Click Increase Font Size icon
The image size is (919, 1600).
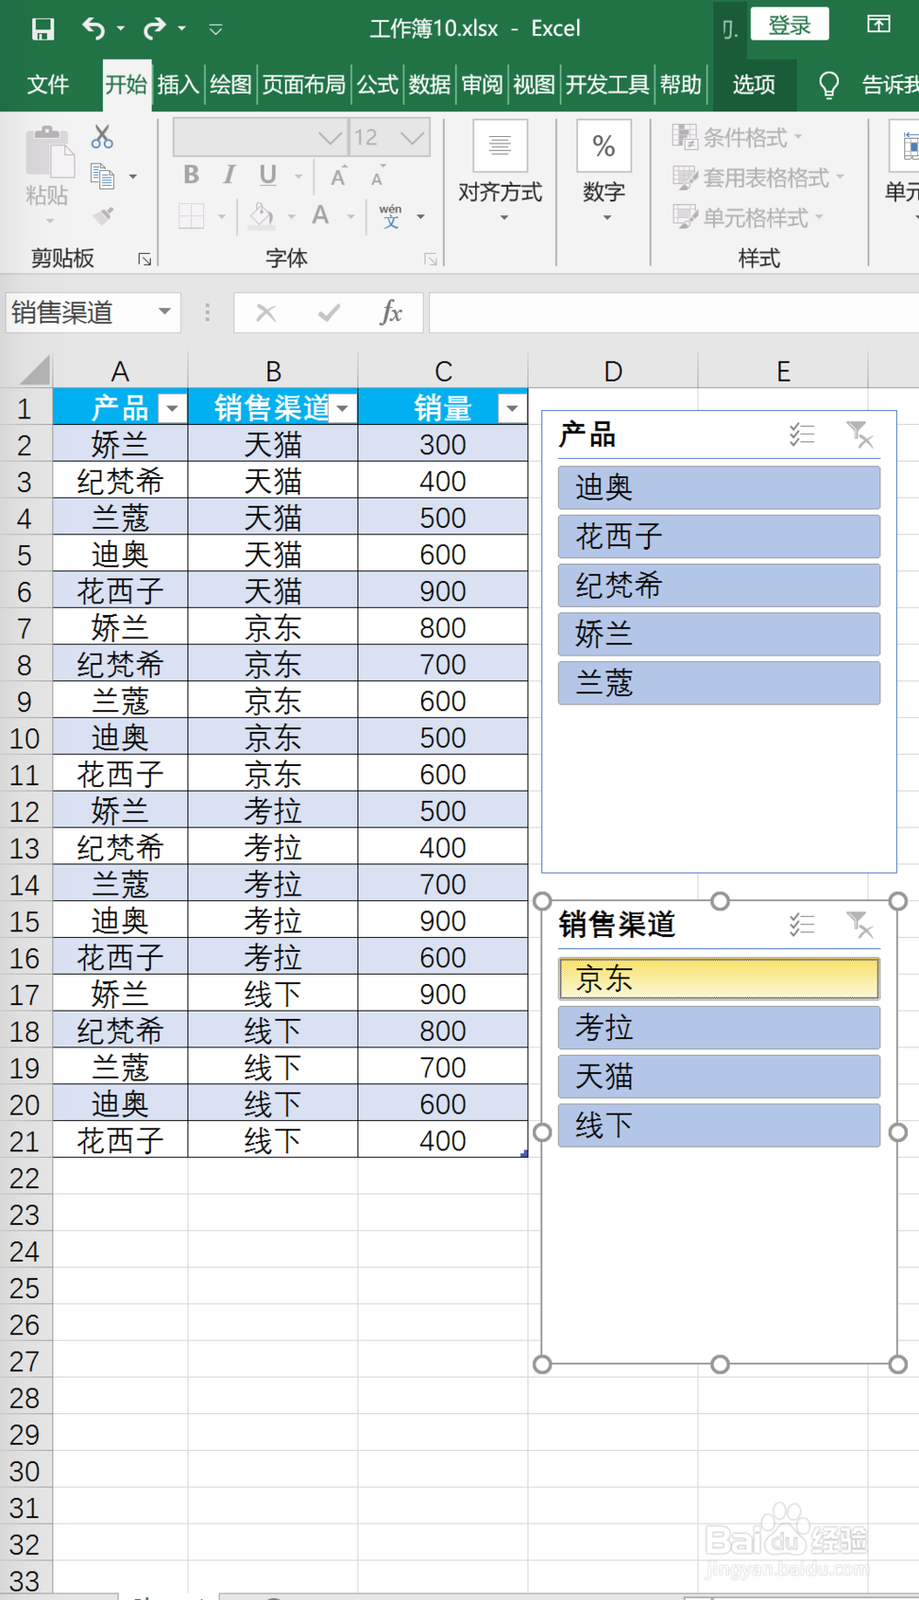(339, 176)
